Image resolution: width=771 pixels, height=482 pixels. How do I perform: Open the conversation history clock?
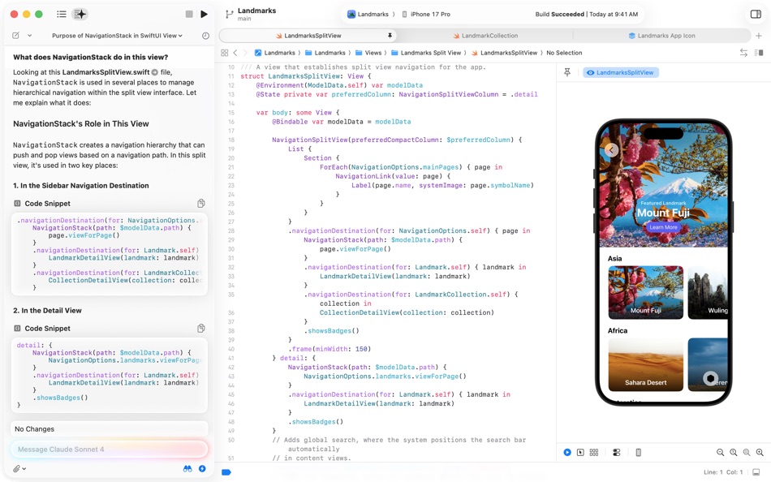205,36
